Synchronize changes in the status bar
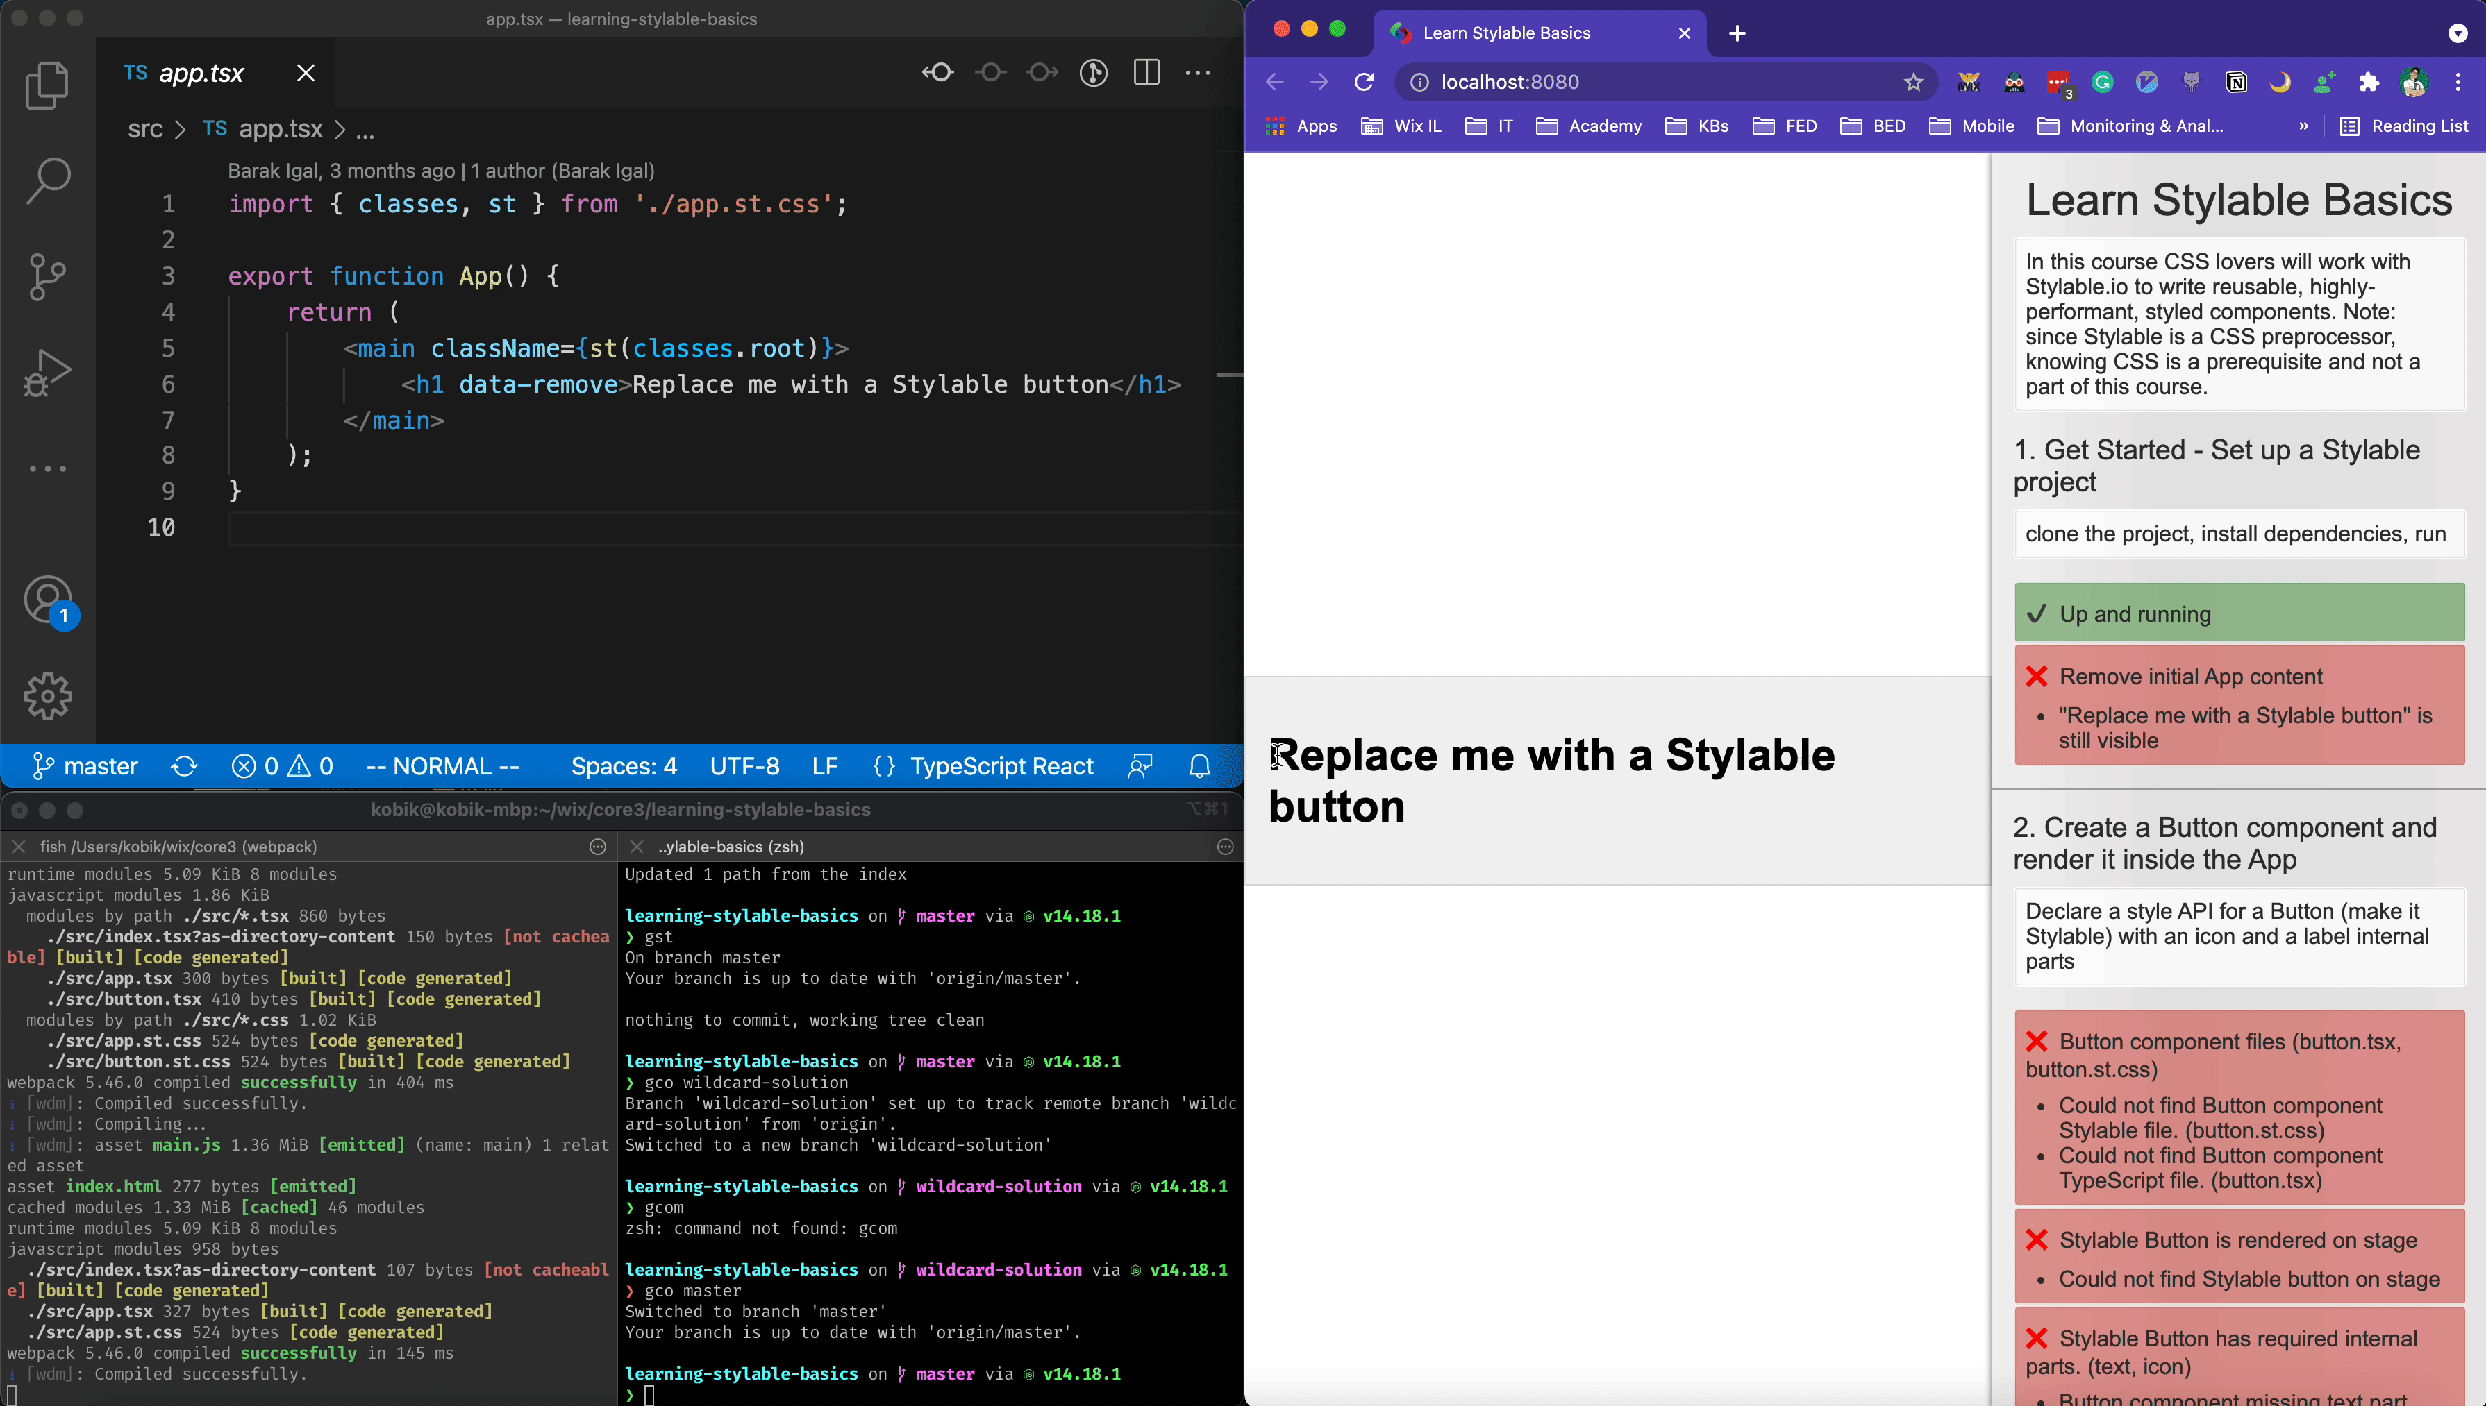 coord(185,767)
